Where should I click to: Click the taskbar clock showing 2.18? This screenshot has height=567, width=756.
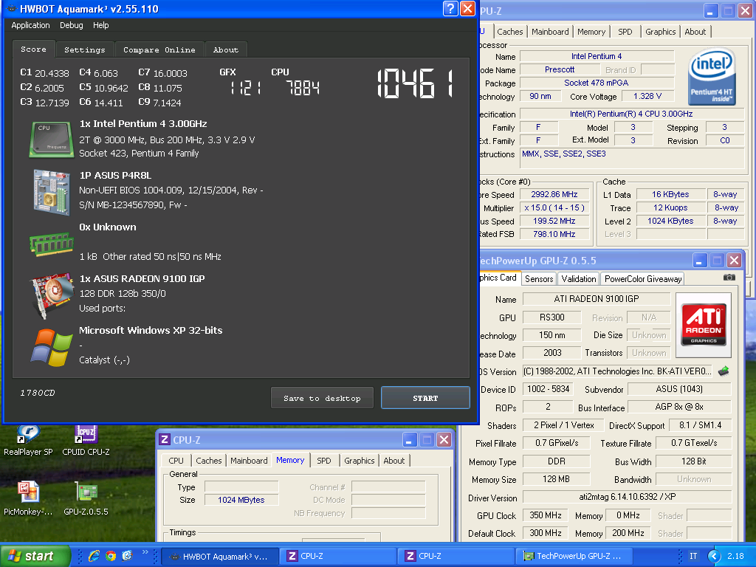(x=735, y=556)
